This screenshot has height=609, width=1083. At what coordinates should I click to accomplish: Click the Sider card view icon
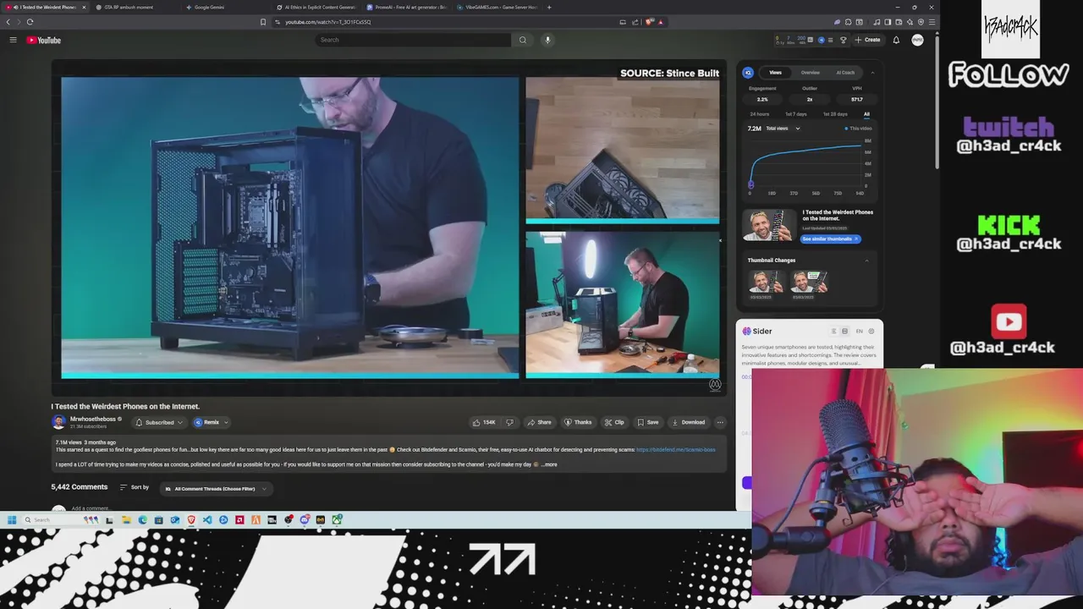pos(844,332)
